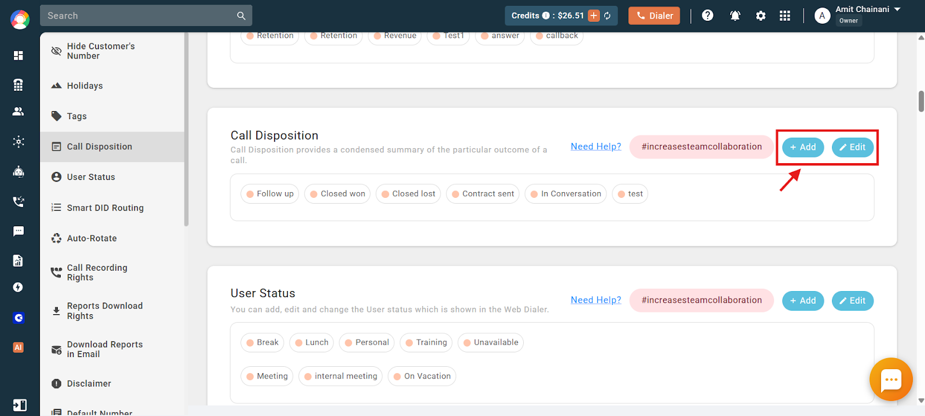Open the live chat bubble widget
Image resolution: width=925 pixels, height=416 pixels.
pos(891,380)
